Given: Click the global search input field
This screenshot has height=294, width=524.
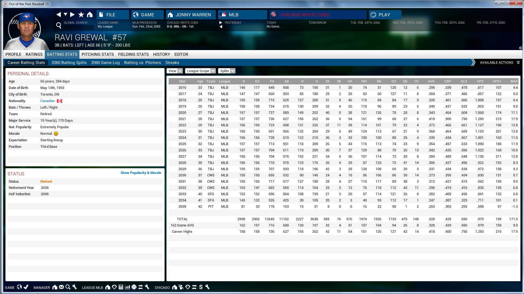Looking at the screenshot, I should coord(79,27).
